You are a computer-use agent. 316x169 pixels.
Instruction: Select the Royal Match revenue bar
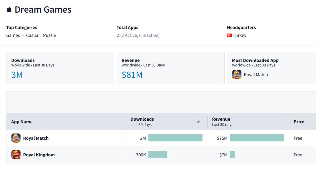[x=257, y=138]
